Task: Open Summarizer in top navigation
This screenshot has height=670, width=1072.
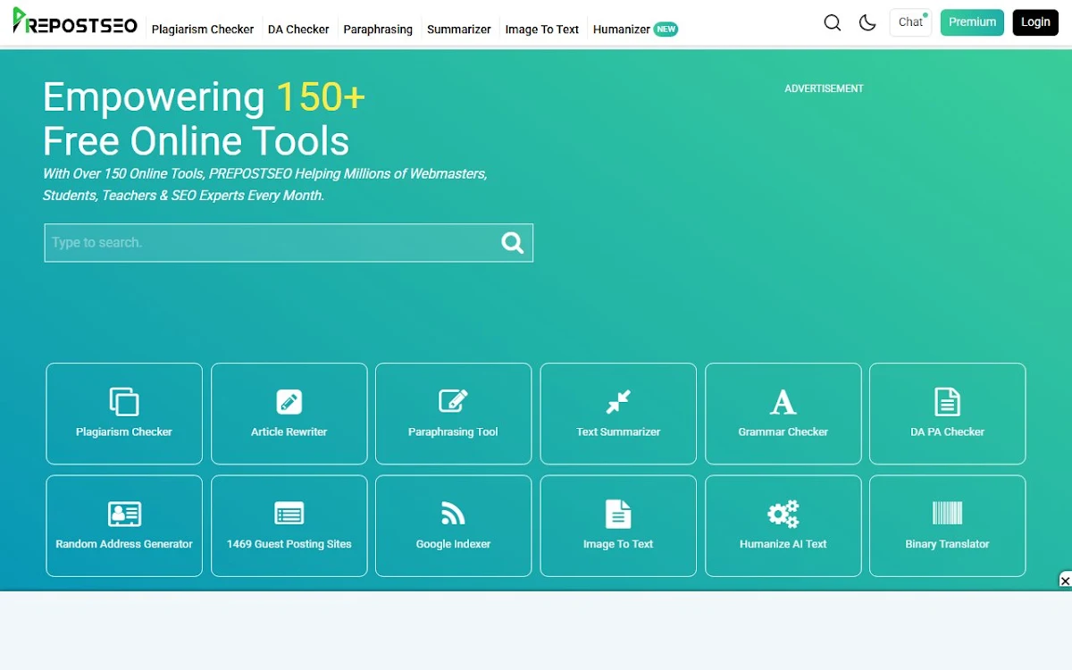Action: (x=459, y=29)
